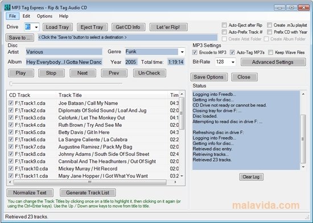Expand the Genre dropdown showing Funk
Viewport: 313px width, 223px height.
182,52
